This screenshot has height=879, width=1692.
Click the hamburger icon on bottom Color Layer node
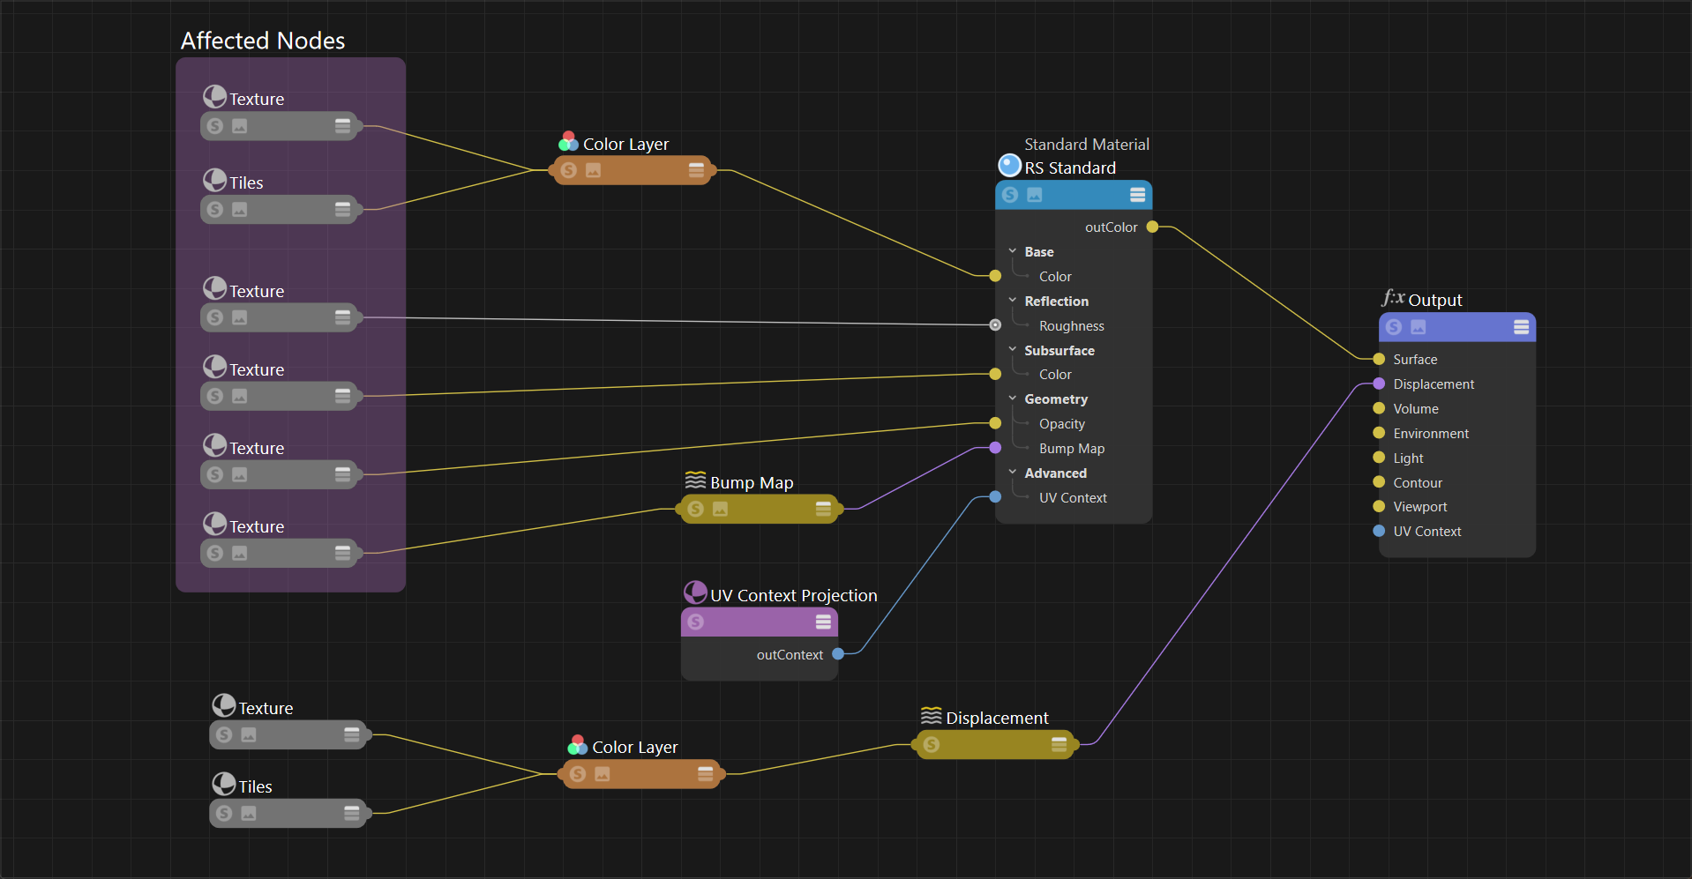point(705,774)
